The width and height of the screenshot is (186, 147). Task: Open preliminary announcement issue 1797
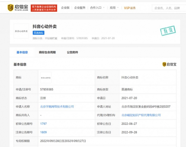[43, 124]
